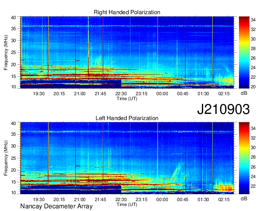Click Time (UT) label under Left Handed plot

[127, 205]
